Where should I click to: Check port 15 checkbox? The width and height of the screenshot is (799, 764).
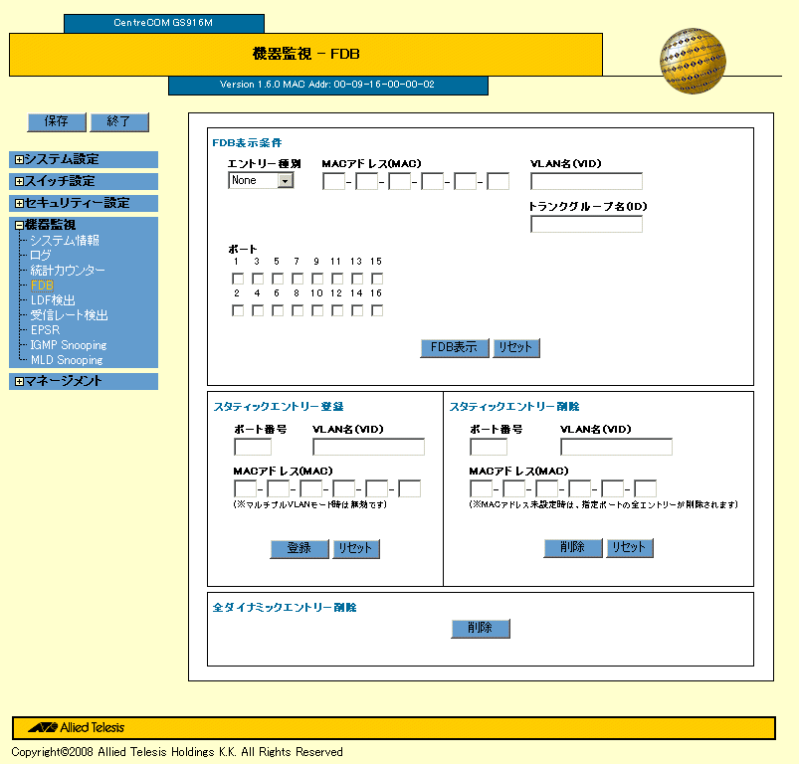pos(377,279)
